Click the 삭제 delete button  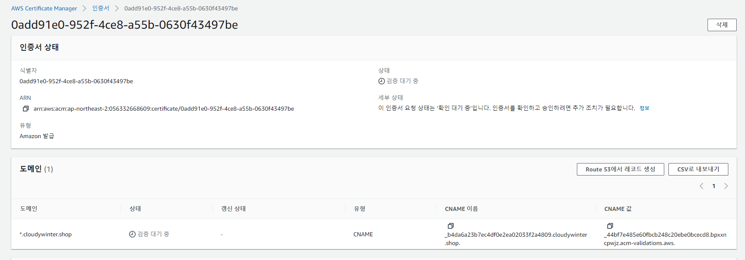[x=722, y=25]
